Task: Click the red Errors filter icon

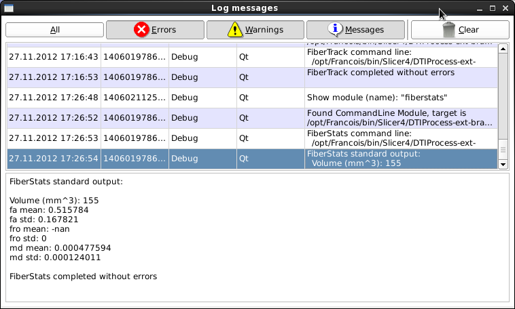Action: pos(141,30)
